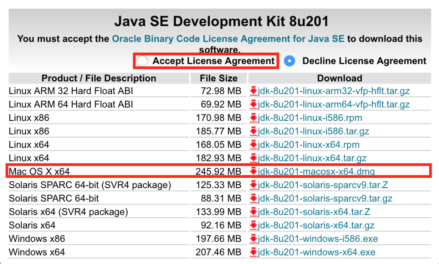This screenshot has height=264, width=439.
Task: Download jdk-8u201-solaris-x64.tar.gz
Action: (316, 225)
